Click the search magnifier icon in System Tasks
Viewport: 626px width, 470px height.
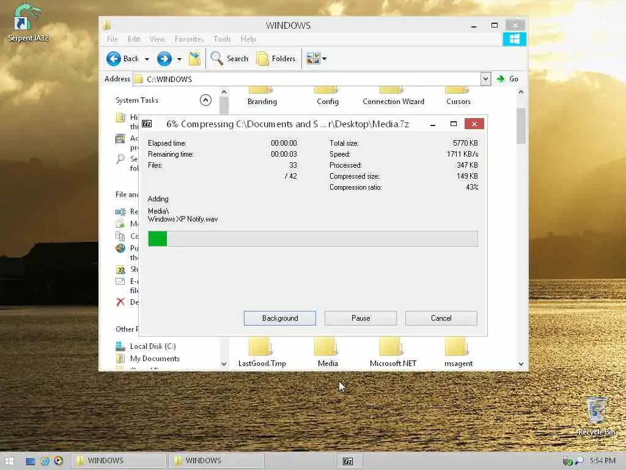120,159
